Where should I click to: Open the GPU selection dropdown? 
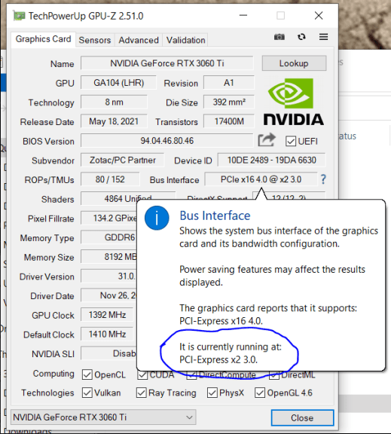point(103,417)
